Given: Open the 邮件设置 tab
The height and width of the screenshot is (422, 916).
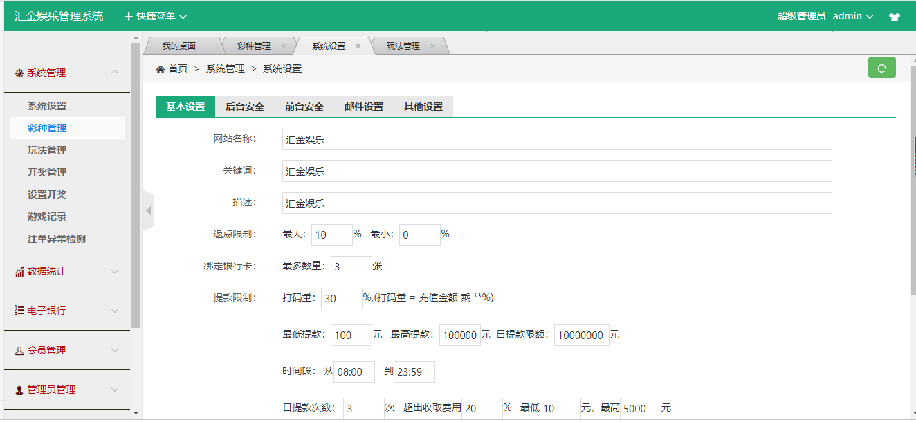Looking at the screenshot, I should pos(364,107).
